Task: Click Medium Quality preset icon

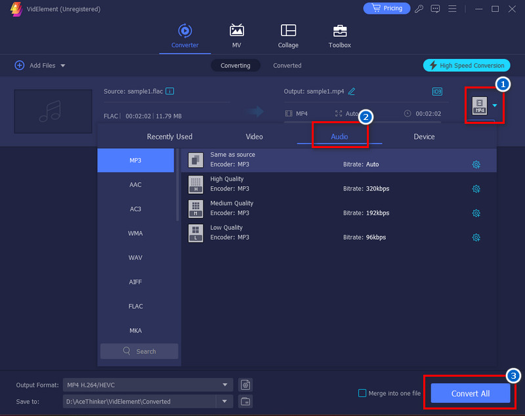Action: (196, 209)
